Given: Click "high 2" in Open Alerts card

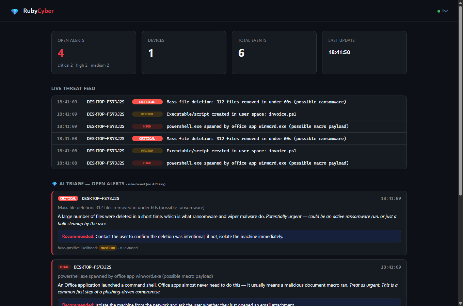Looking at the screenshot, I should point(82,65).
